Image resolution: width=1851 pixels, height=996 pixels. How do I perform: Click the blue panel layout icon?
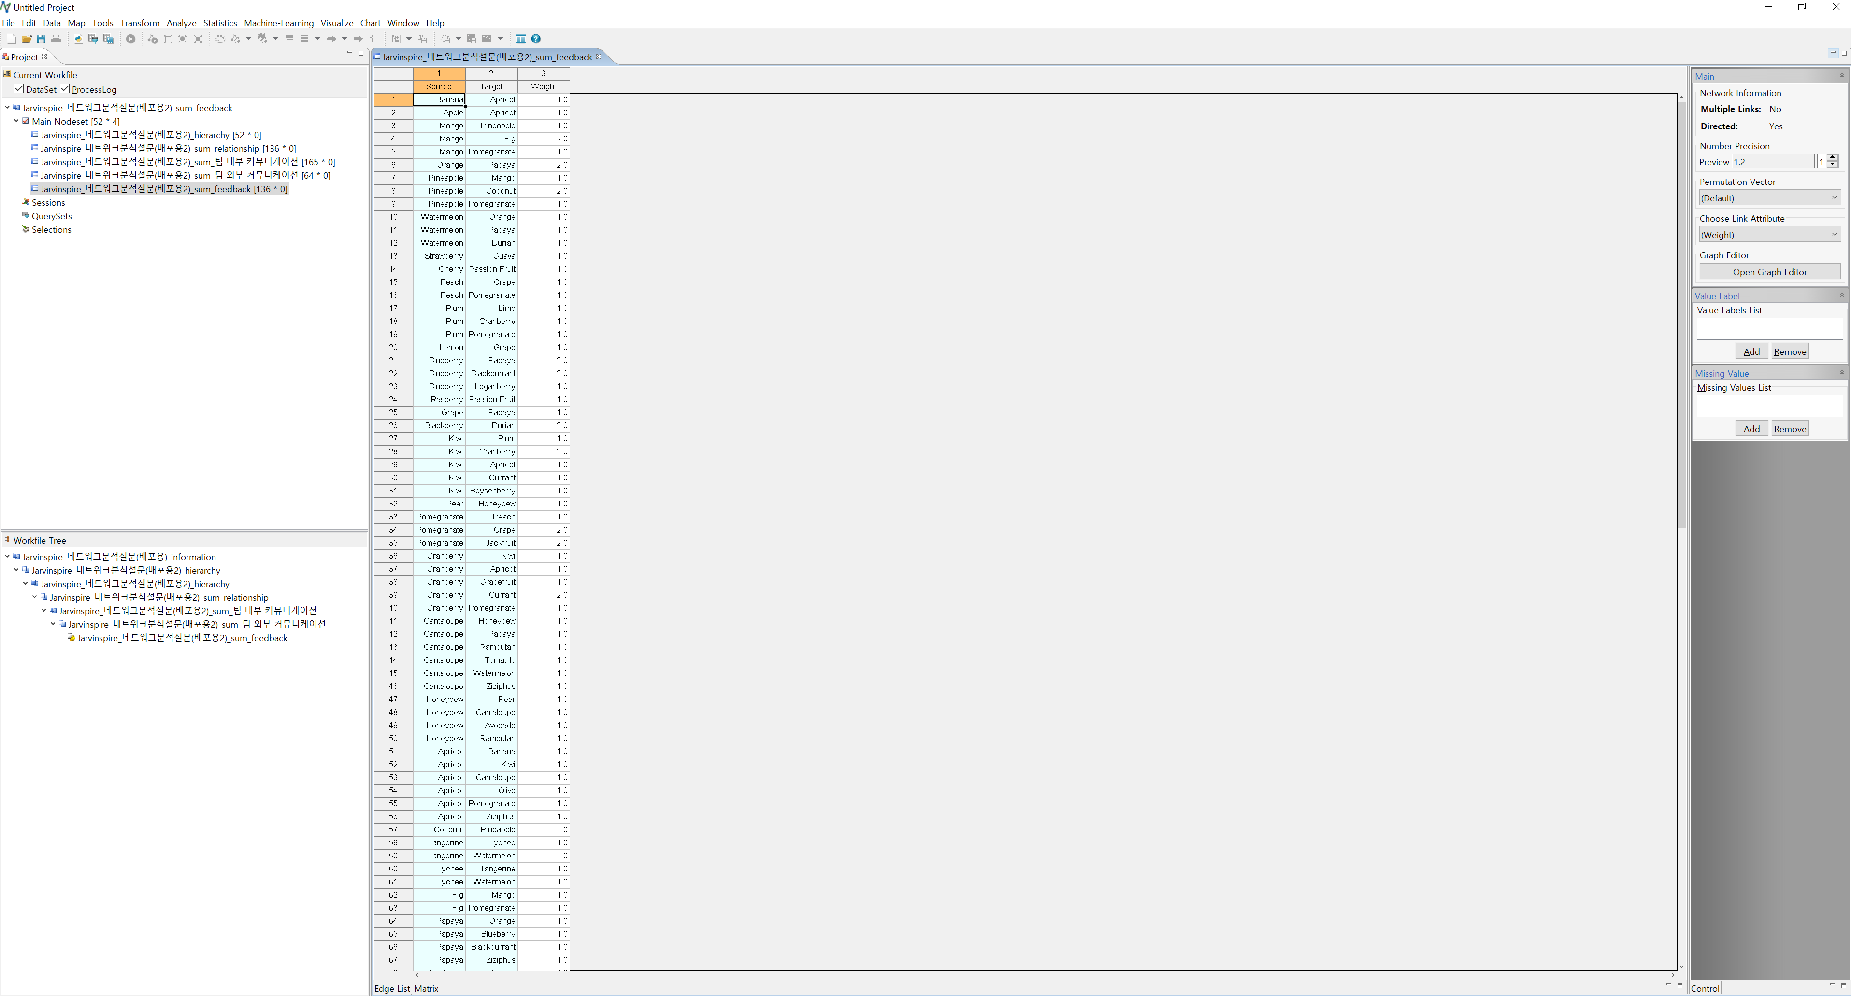coord(521,39)
